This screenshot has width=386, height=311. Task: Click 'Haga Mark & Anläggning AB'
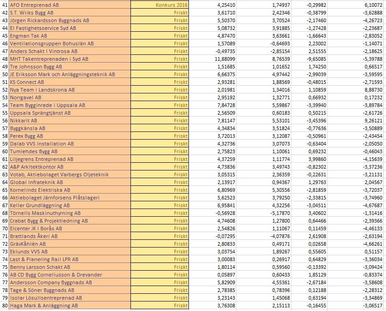[70, 305]
